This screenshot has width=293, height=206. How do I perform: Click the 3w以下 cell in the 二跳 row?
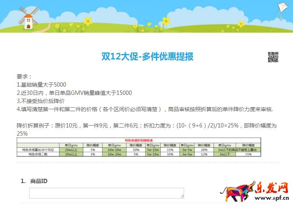(225, 154)
